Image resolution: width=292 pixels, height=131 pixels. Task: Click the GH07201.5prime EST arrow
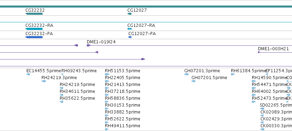click(x=193, y=81)
